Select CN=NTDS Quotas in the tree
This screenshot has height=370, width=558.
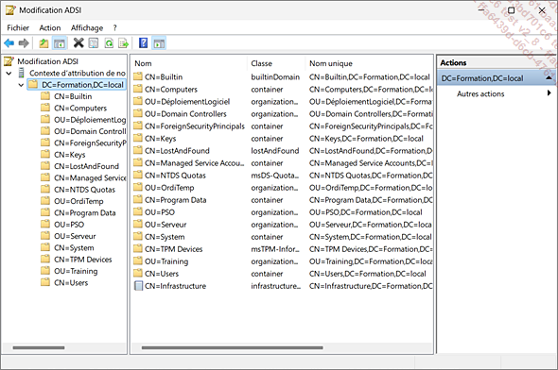click(85, 190)
